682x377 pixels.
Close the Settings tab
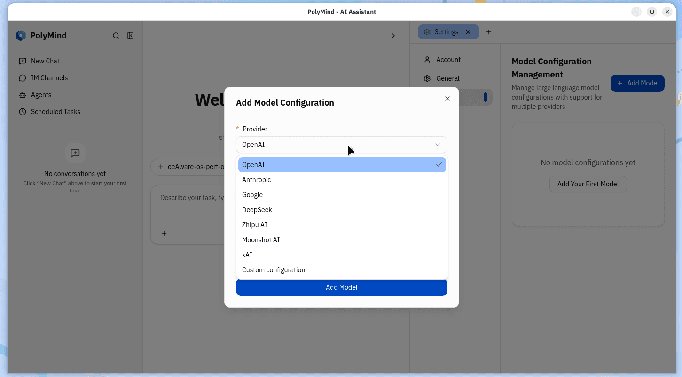tap(468, 32)
